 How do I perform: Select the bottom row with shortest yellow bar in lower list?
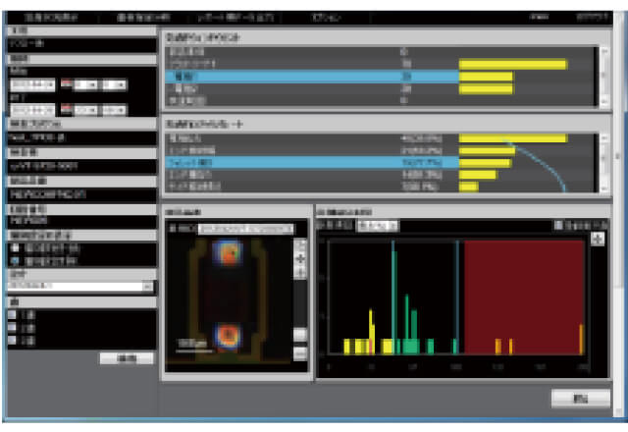pyautogui.click(x=382, y=187)
